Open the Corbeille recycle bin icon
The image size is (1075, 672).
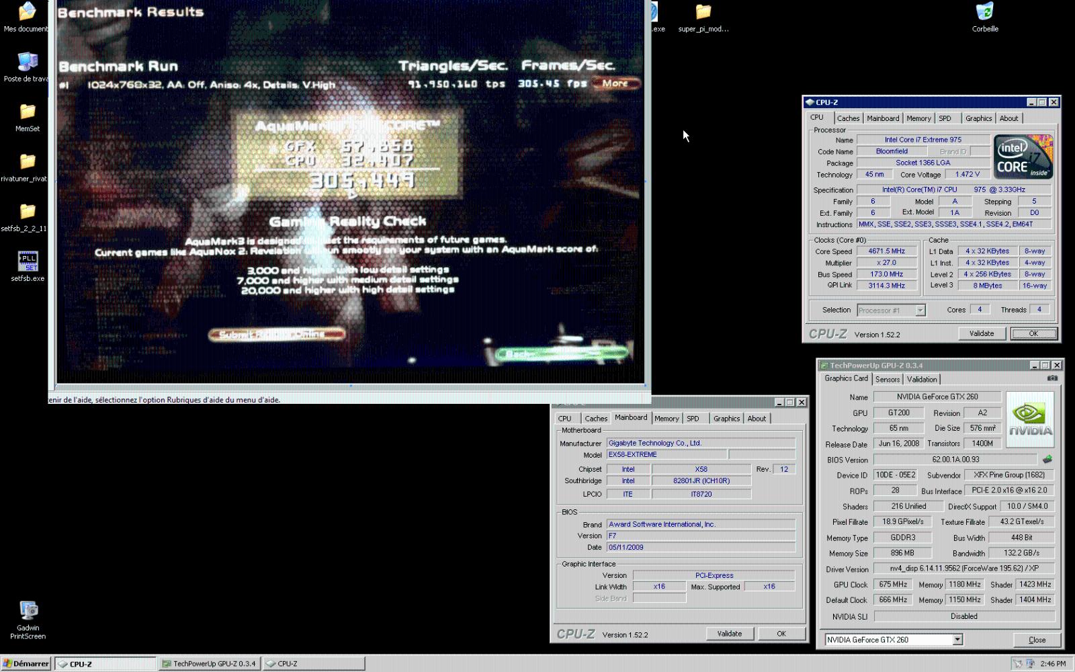pyautogui.click(x=984, y=12)
